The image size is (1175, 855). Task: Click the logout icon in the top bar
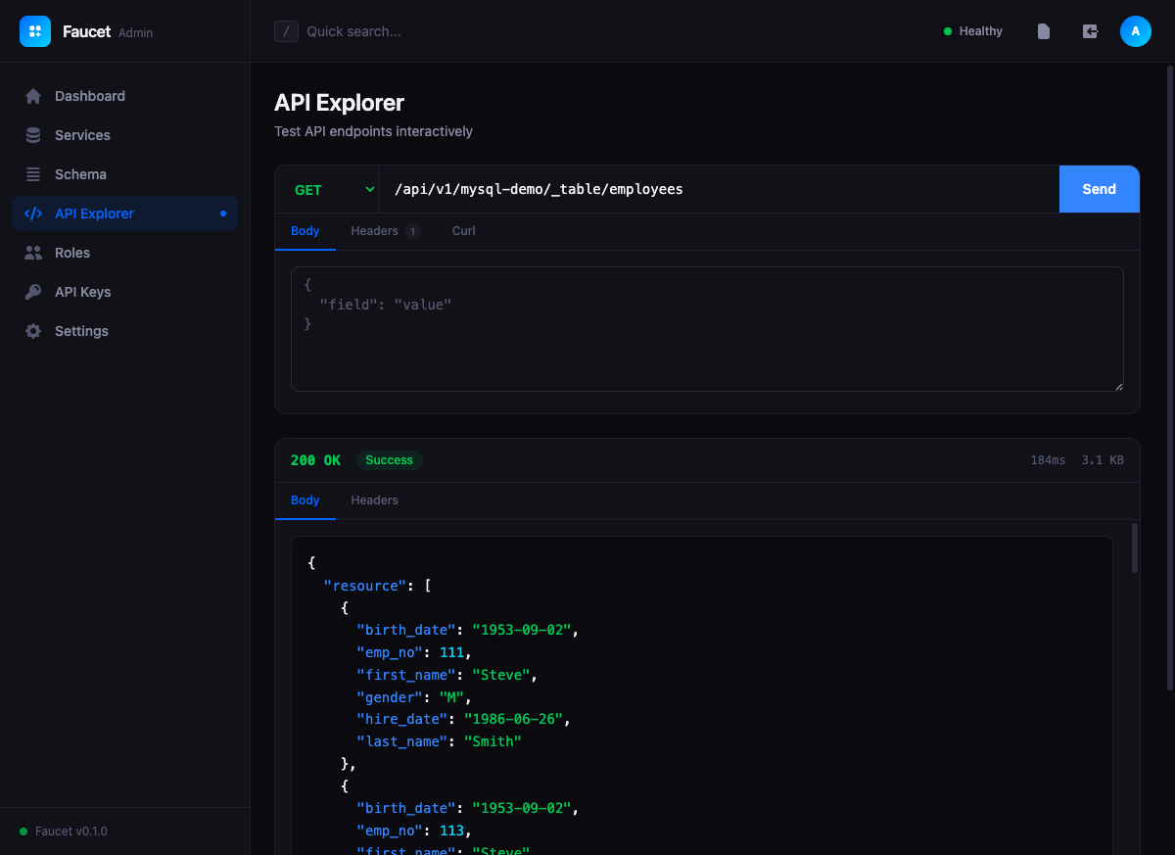1091,31
